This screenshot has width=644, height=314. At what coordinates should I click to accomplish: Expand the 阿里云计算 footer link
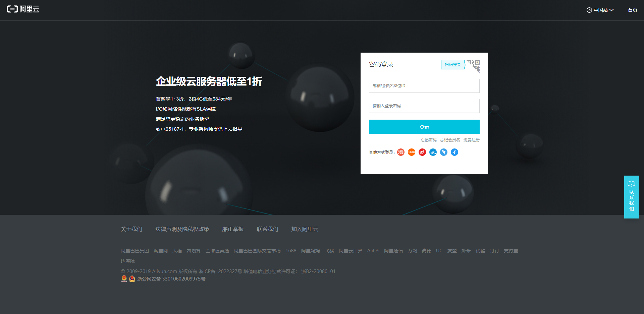coord(350,250)
